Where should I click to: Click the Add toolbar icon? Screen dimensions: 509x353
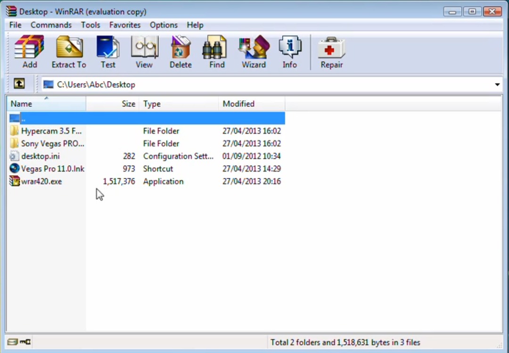[x=29, y=51]
